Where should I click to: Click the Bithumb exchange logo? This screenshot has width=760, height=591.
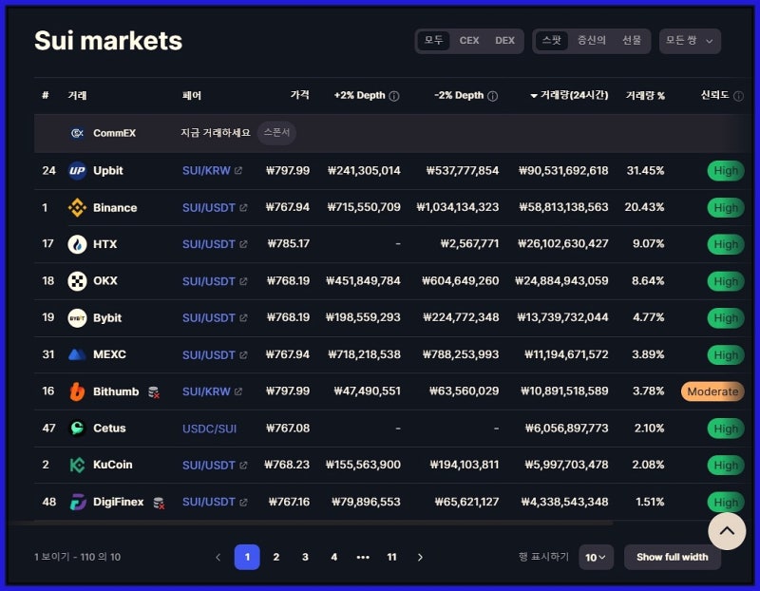(x=77, y=391)
